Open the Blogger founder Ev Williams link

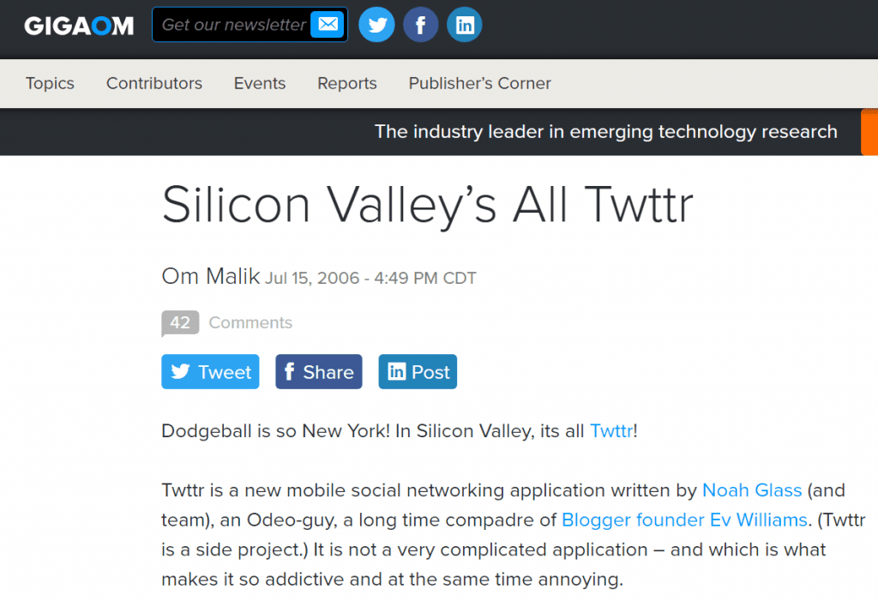[684, 520]
